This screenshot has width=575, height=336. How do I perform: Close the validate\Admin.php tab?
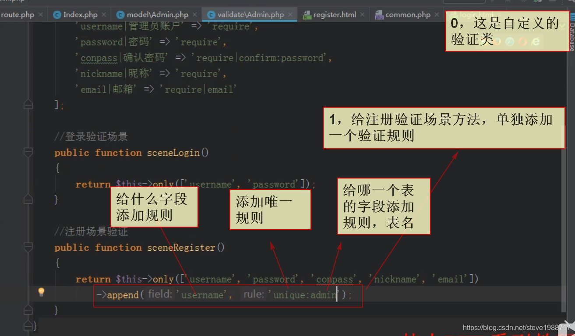coord(291,14)
